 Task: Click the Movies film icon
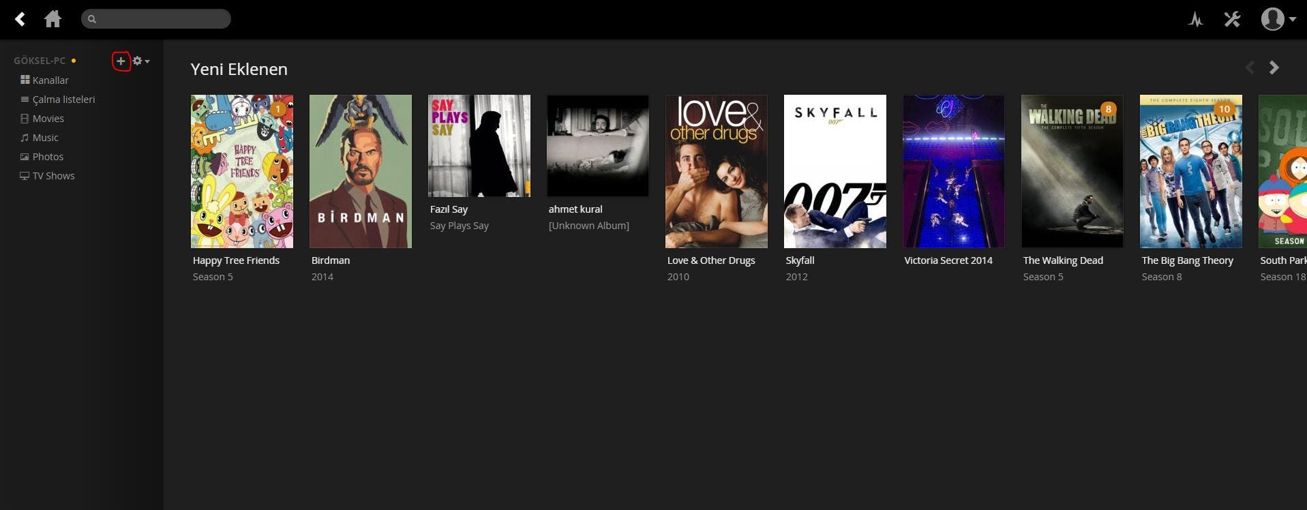click(x=25, y=118)
